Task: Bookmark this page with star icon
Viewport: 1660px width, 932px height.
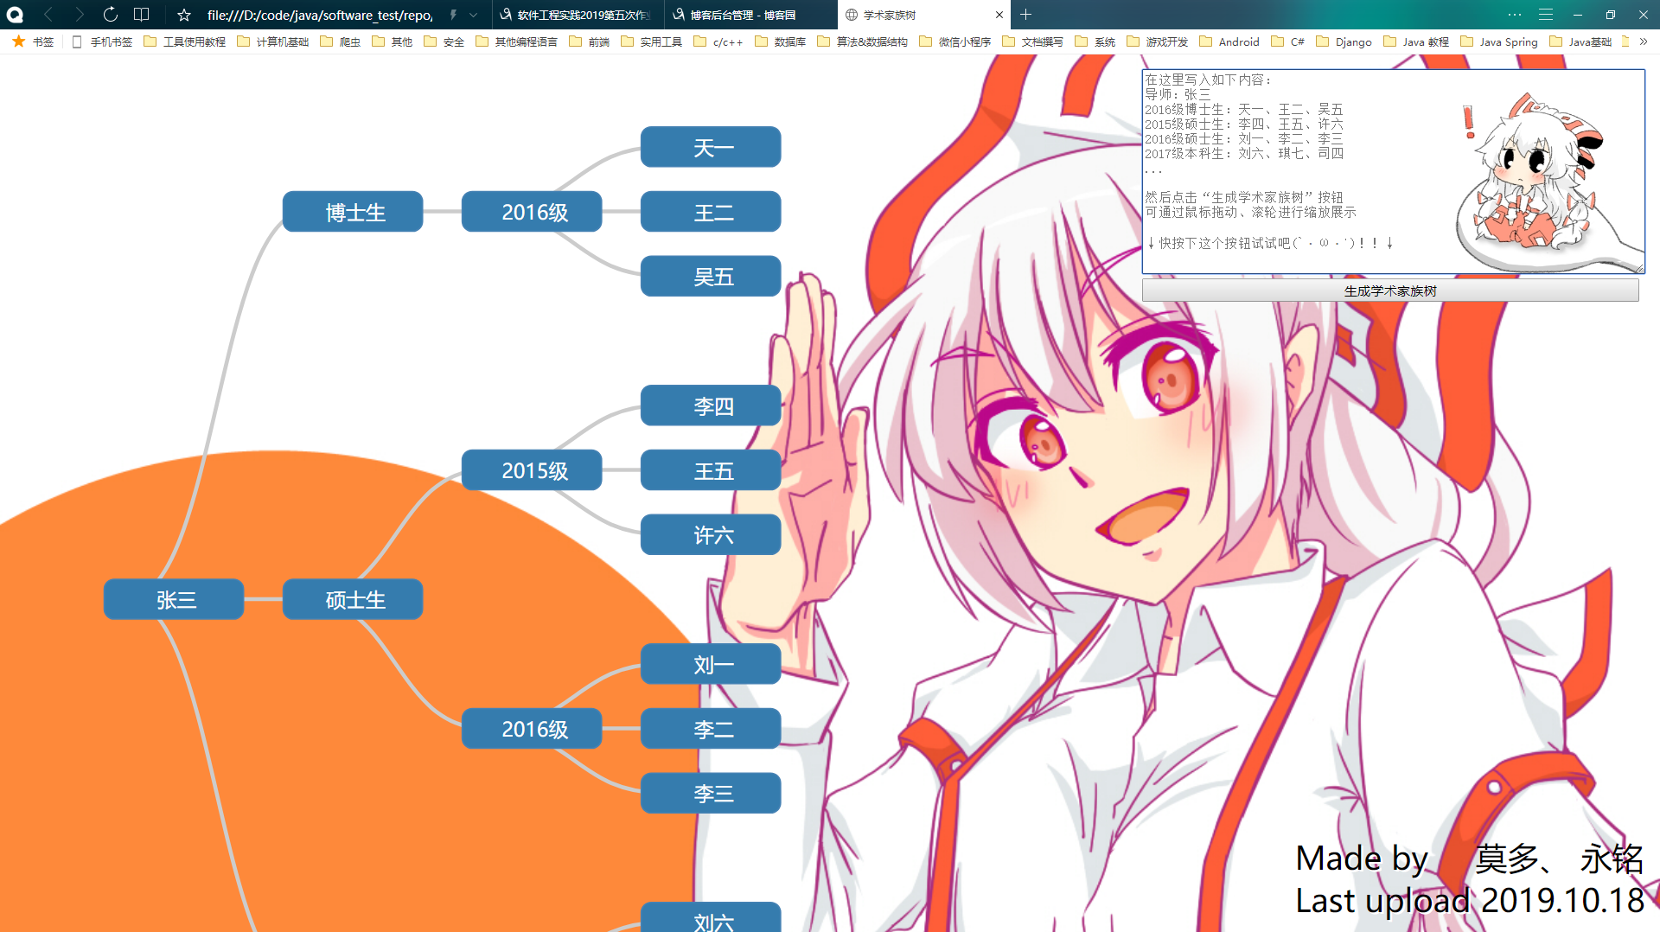Action: [x=184, y=15]
